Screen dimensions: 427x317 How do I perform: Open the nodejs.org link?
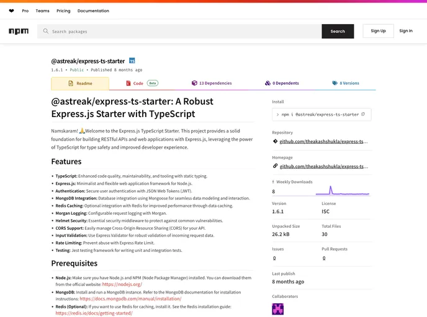pos(122,284)
